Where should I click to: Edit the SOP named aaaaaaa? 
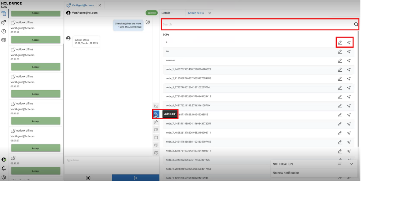pyautogui.click(x=340, y=61)
